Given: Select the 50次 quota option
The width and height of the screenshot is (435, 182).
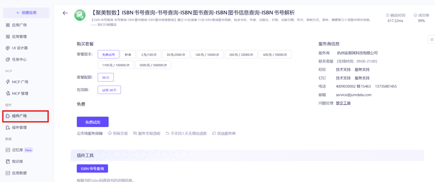Looking at the screenshot, I should [x=106, y=77].
